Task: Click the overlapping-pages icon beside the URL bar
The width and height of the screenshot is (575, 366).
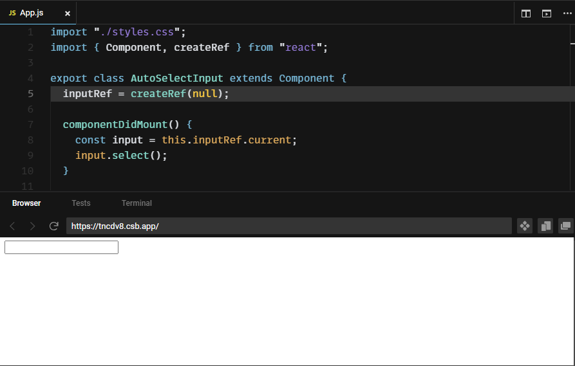Action: point(545,226)
